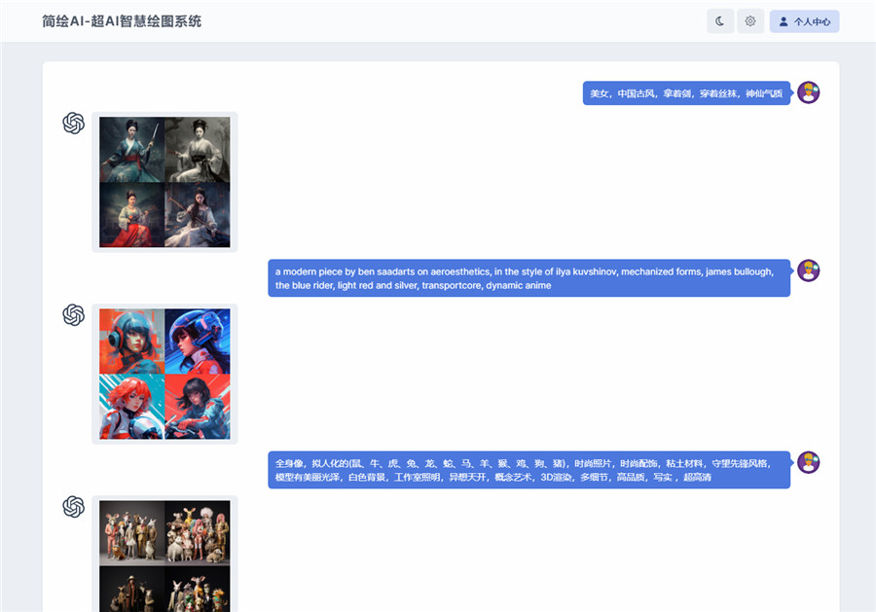Image resolution: width=876 pixels, height=612 pixels.
Task: Click the ilya kuvshinov English prompt bubble
Action: (x=529, y=279)
